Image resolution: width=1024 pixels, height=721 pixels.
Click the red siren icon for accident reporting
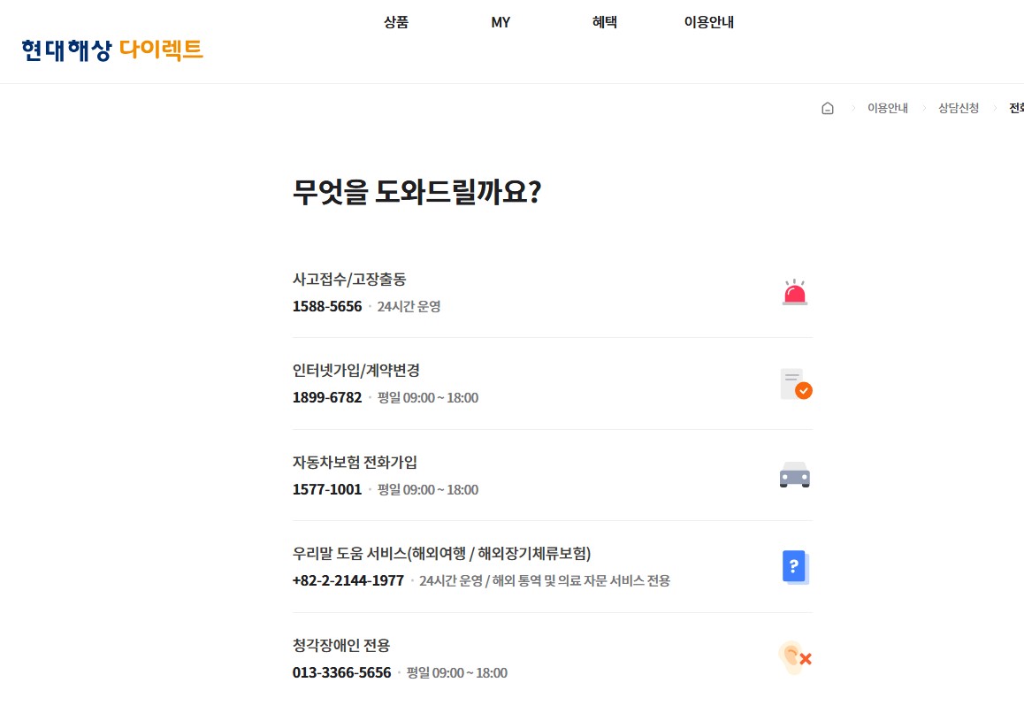point(793,292)
